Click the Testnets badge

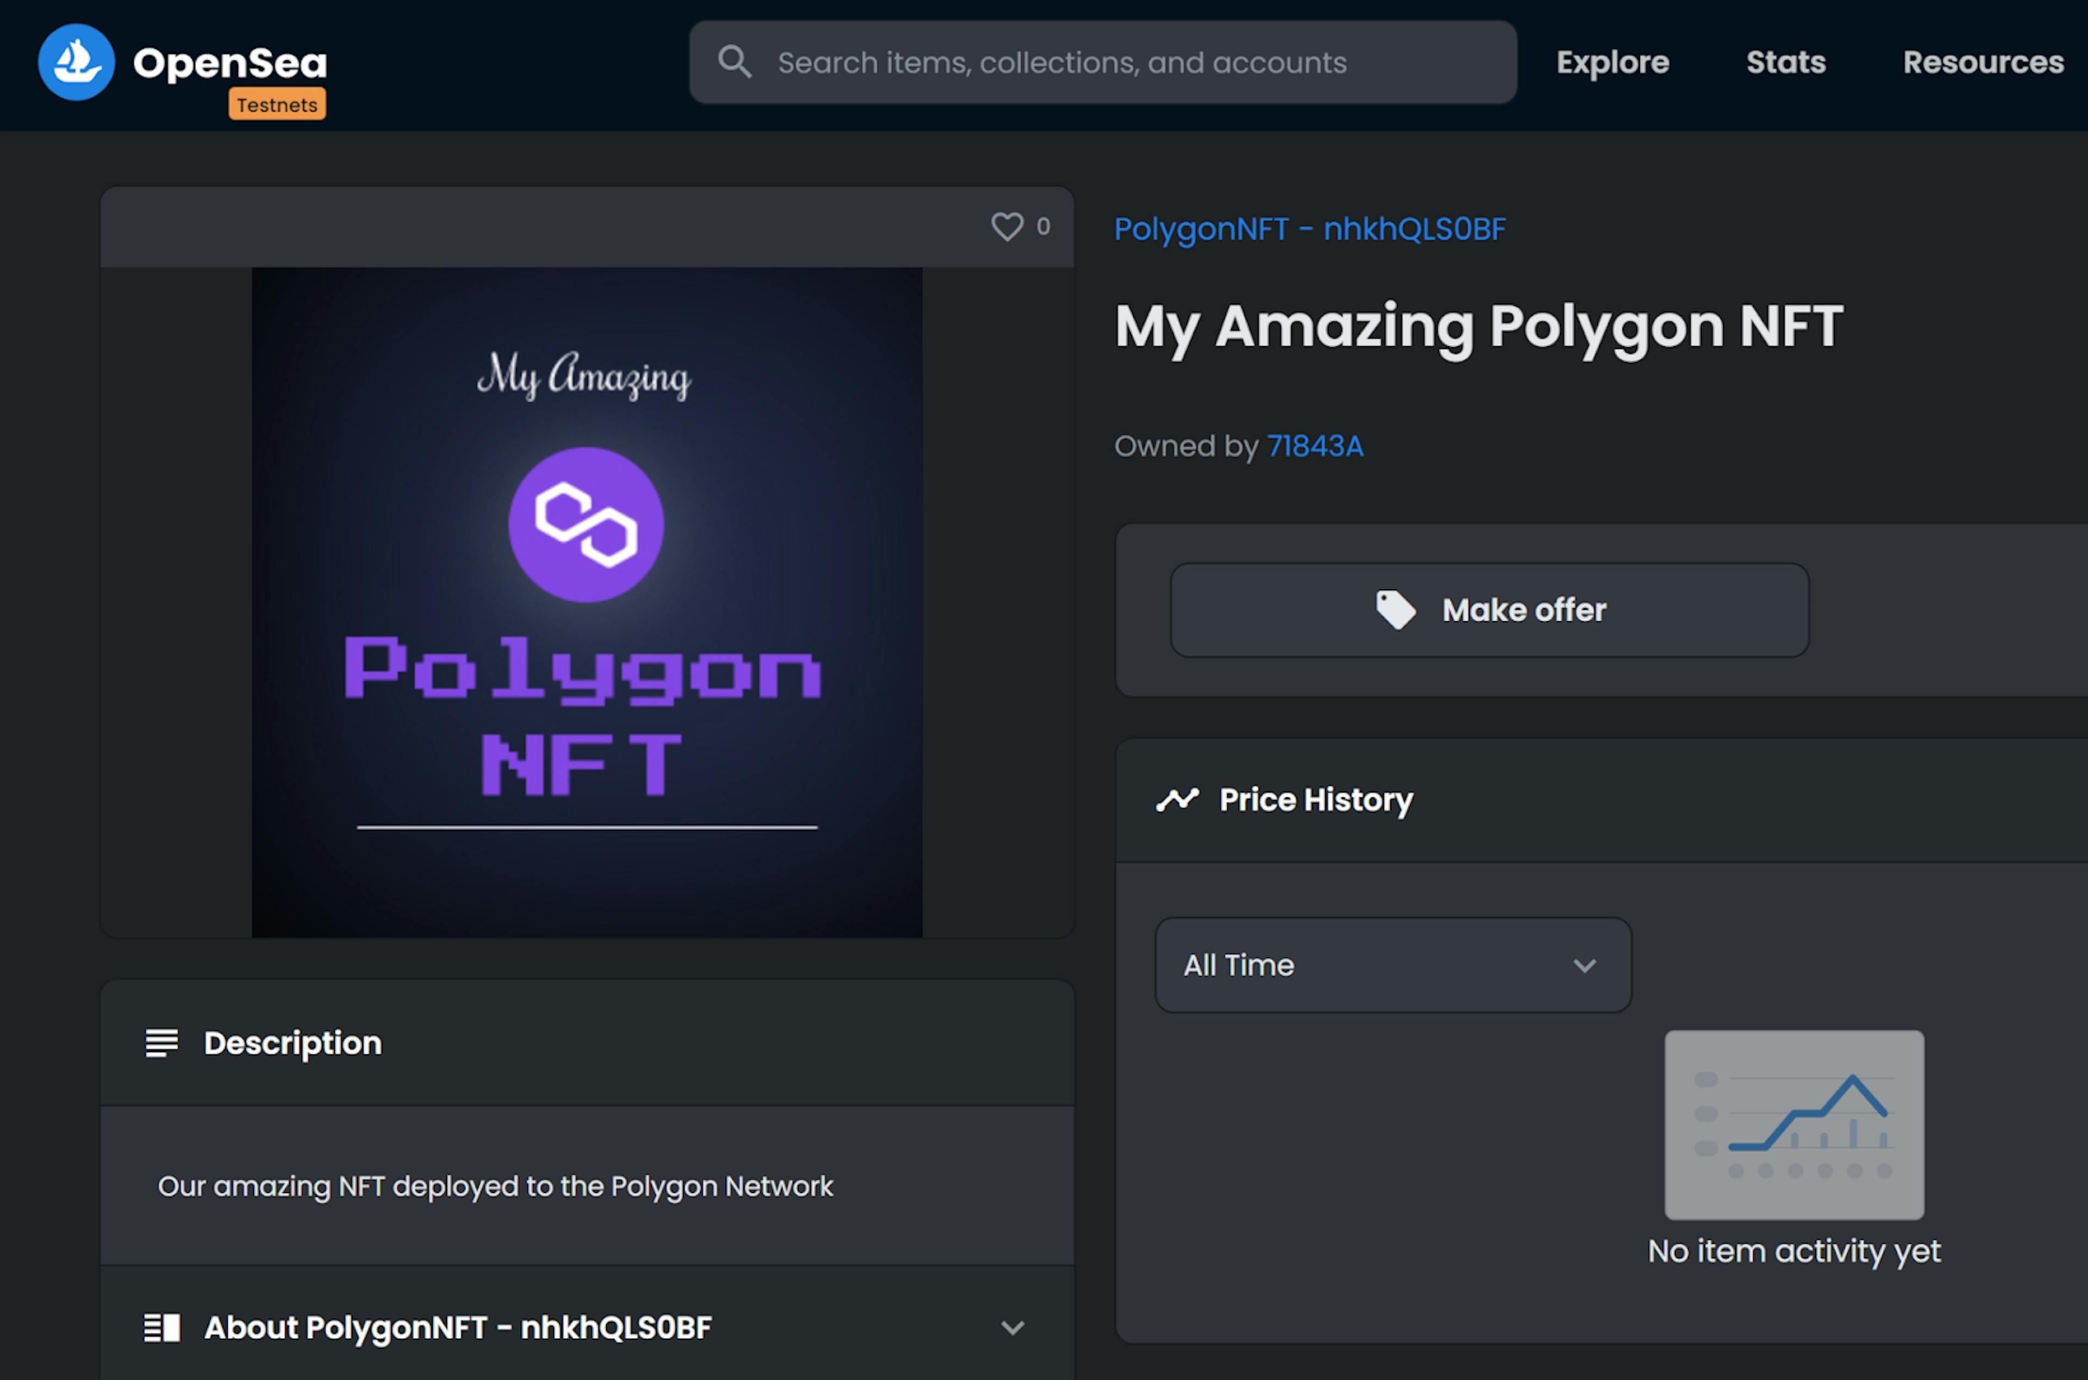(x=277, y=104)
